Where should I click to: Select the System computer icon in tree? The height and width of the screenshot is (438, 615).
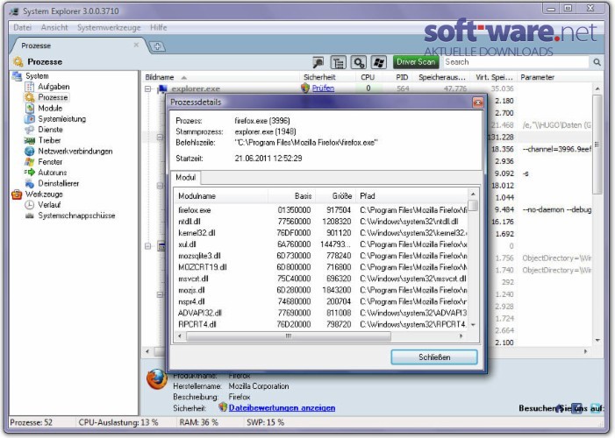17,76
